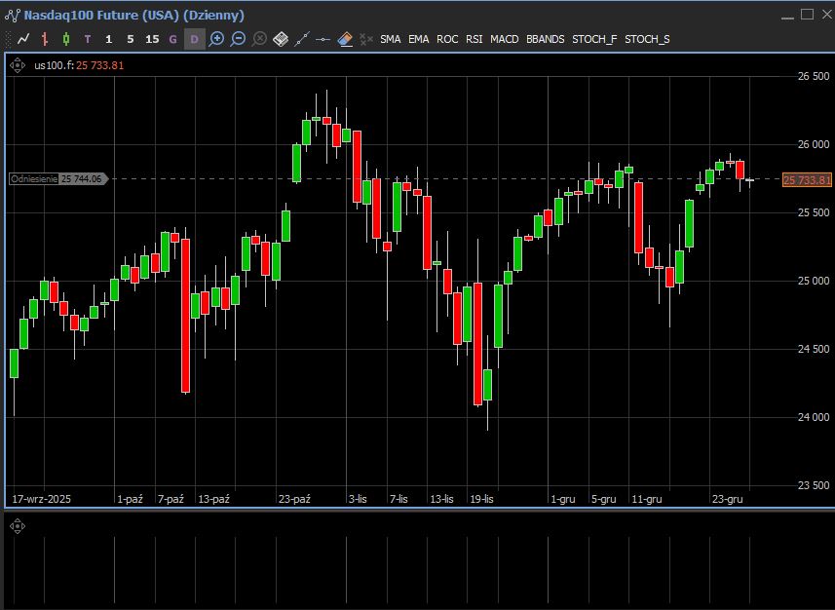This screenshot has height=610, width=835.
Task: Add the SMA indicator
Action: coord(390,39)
